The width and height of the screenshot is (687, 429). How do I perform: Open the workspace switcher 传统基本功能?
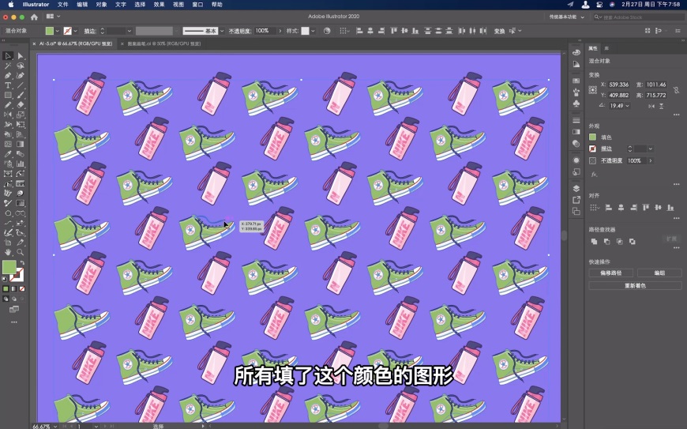point(566,17)
